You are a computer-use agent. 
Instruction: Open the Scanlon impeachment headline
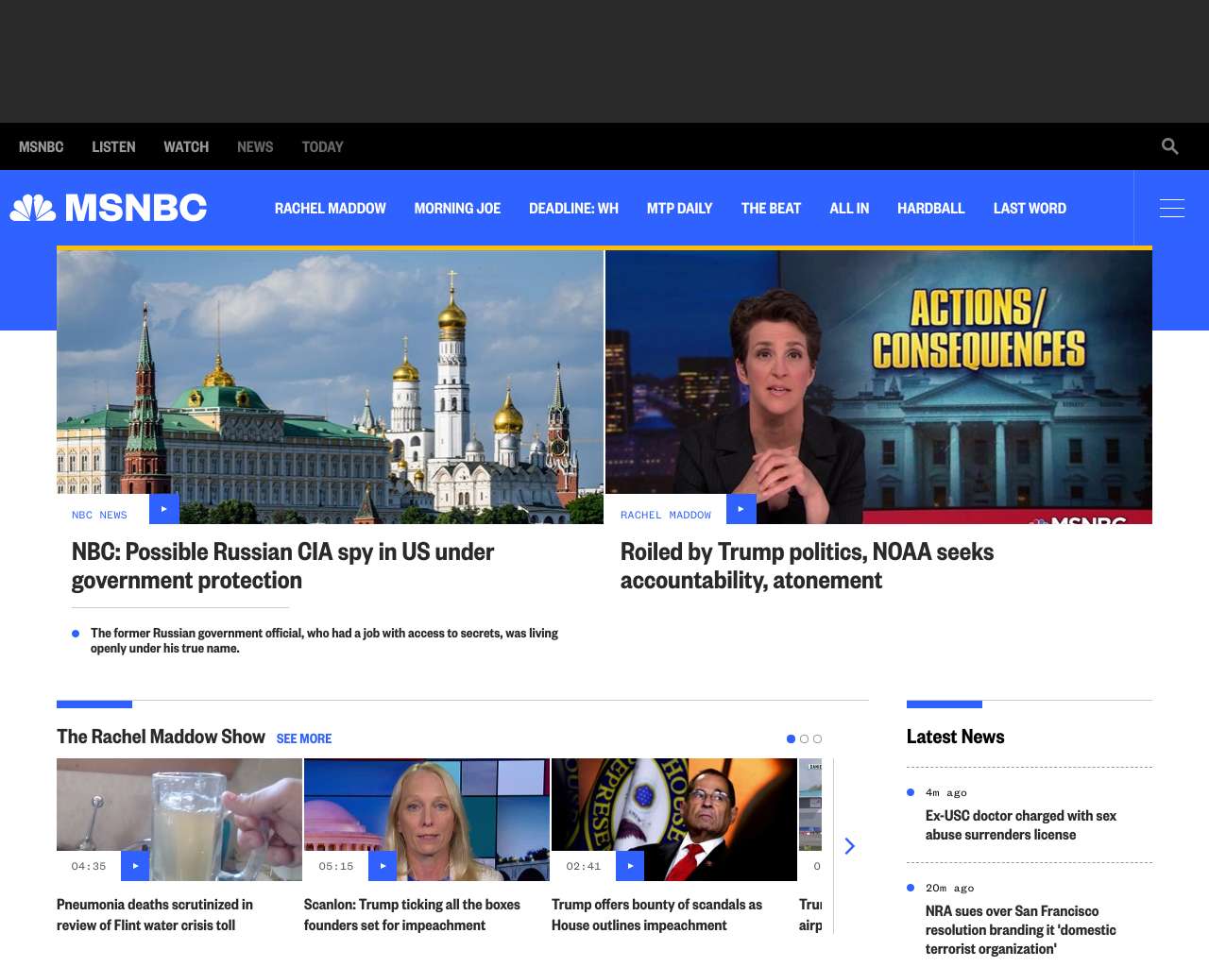tap(412, 915)
